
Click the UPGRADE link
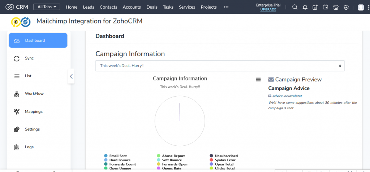coord(268,9)
